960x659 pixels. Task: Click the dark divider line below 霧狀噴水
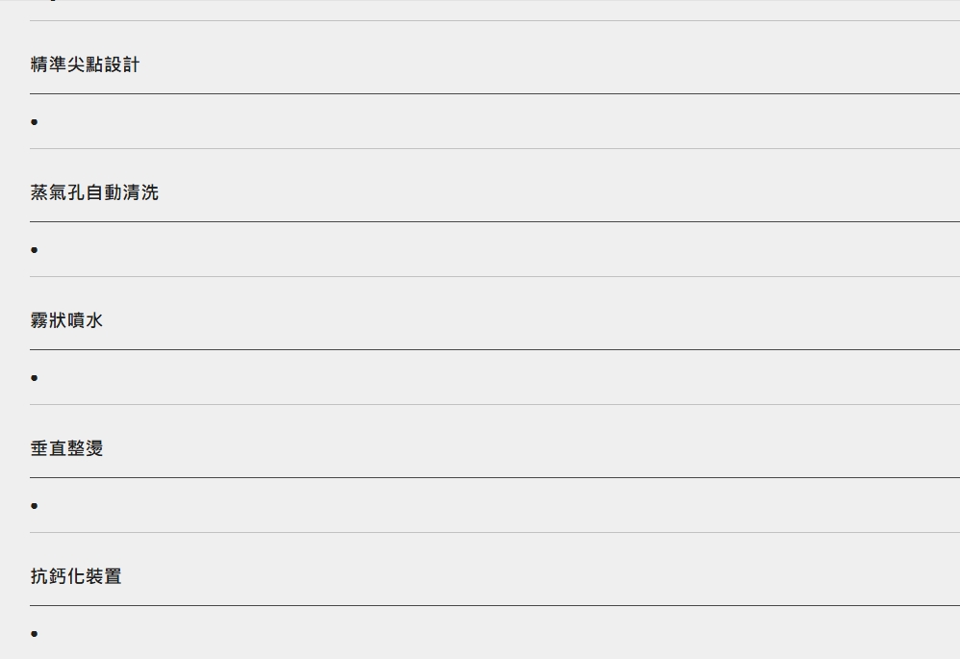[494, 350]
